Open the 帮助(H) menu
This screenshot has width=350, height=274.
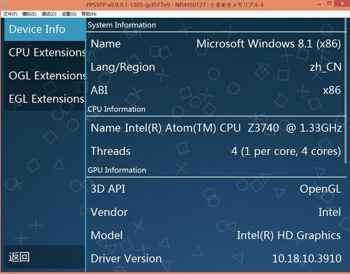tap(89, 14)
